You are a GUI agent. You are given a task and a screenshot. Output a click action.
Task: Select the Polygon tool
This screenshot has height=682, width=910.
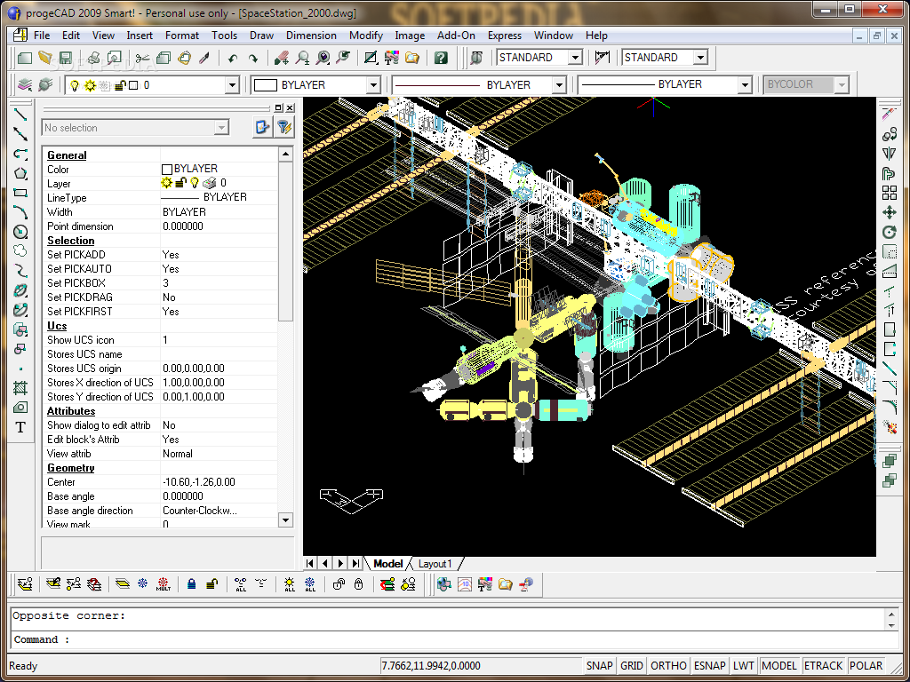click(20, 173)
